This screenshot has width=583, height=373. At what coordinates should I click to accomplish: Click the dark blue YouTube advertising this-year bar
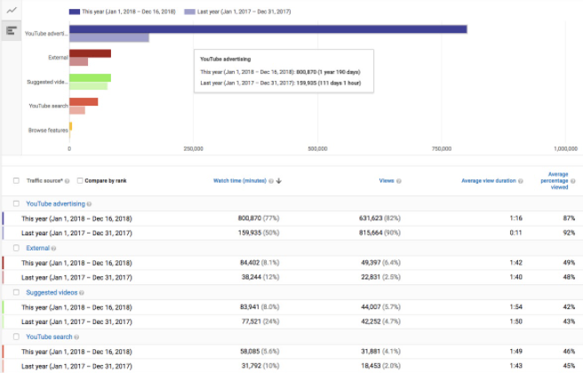(x=268, y=29)
